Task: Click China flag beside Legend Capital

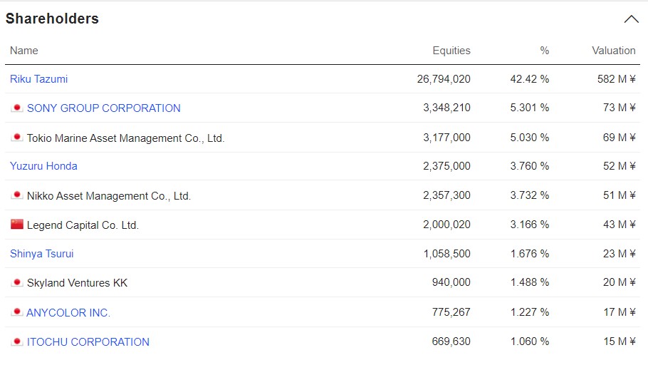Action: [17, 225]
